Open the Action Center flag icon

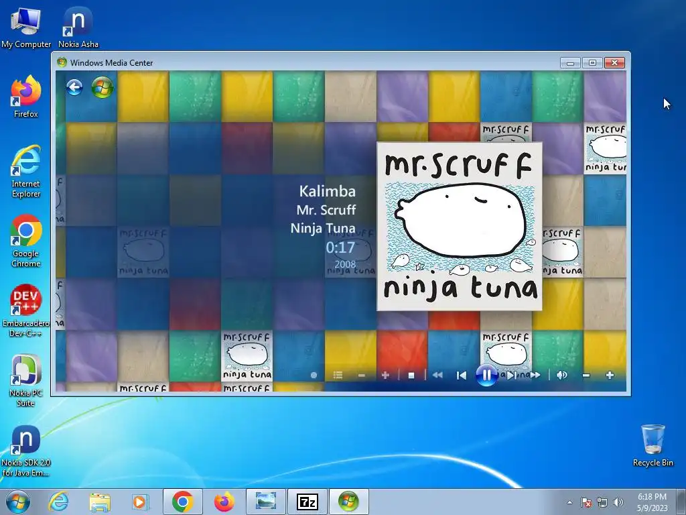[586, 502]
